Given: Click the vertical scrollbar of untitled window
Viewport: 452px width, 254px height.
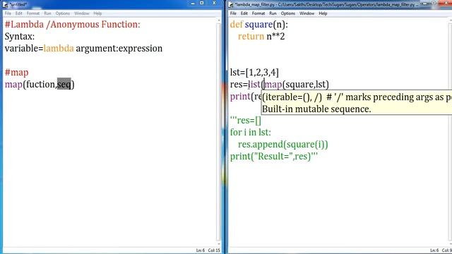Looking at the screenshot, I should (219, 131).
